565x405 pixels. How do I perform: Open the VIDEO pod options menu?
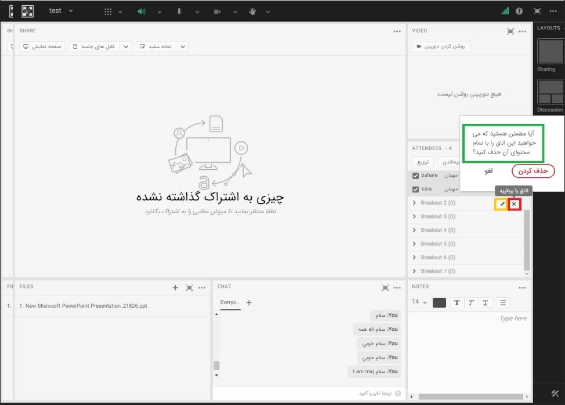[522, 31]
